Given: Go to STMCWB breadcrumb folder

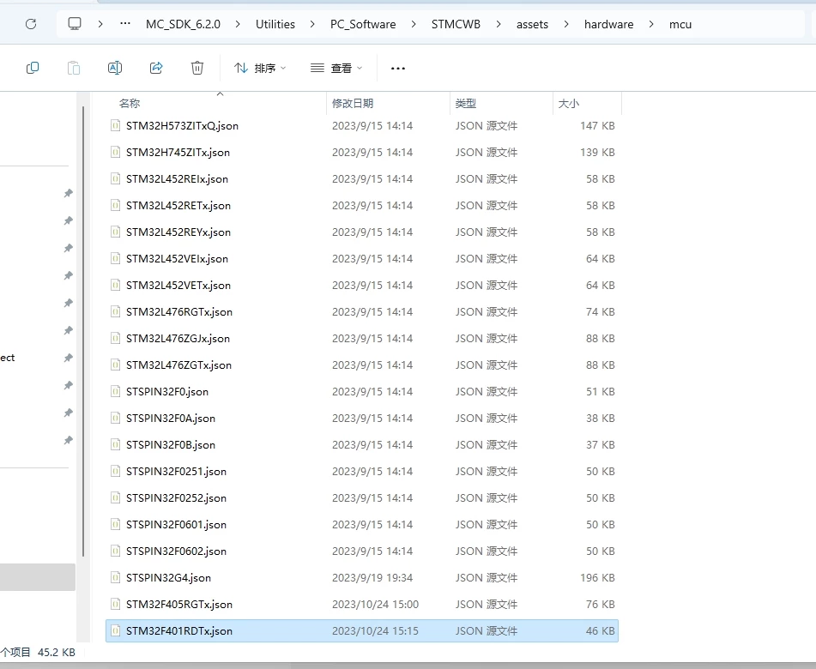Looking at the screenshot, I should (x=456, y=25).
